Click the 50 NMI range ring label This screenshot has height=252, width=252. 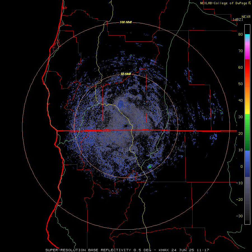coord(126,74)
